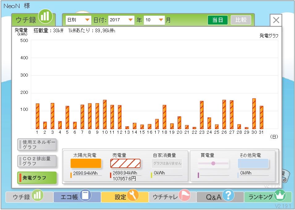This screenshot has width=295, height=210.
Task: Click the bar for day 23
Action: click(202, 115)
